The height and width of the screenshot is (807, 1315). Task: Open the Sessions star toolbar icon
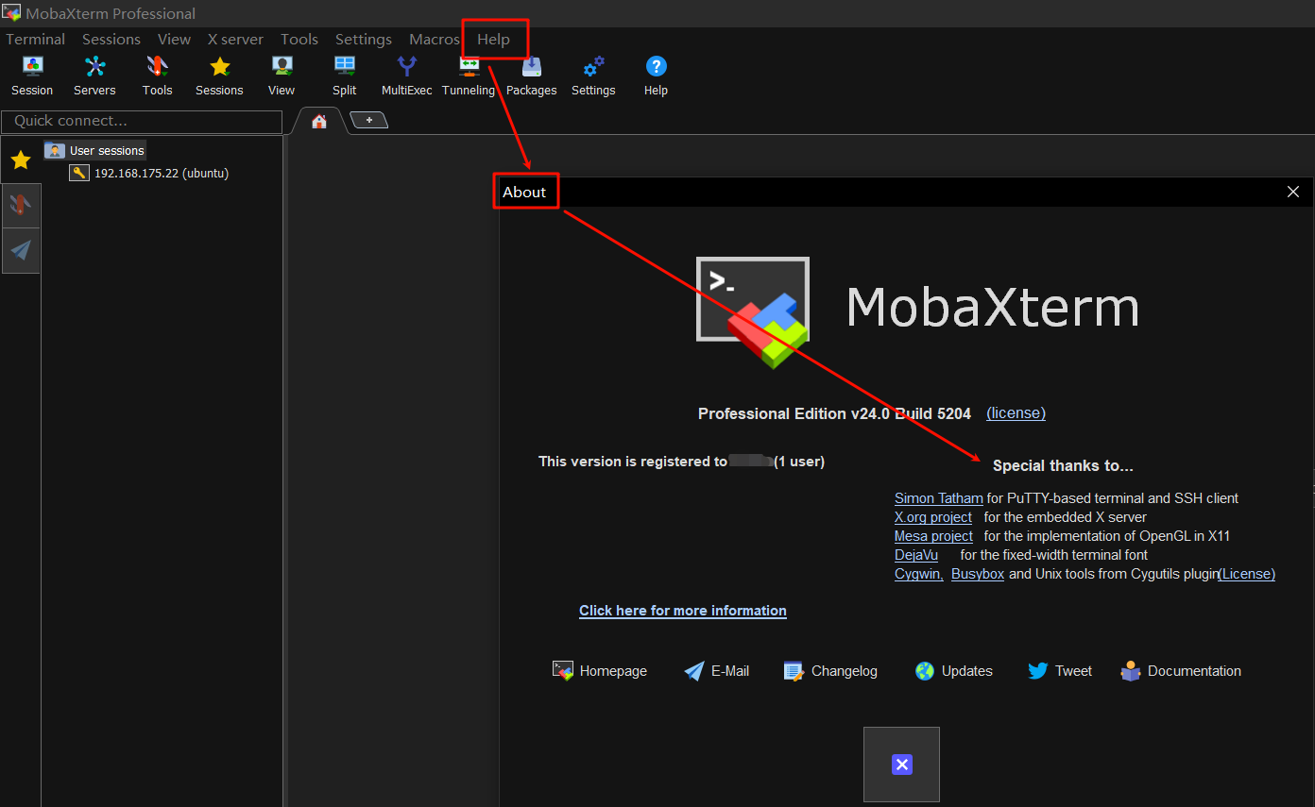pos(219,76)
